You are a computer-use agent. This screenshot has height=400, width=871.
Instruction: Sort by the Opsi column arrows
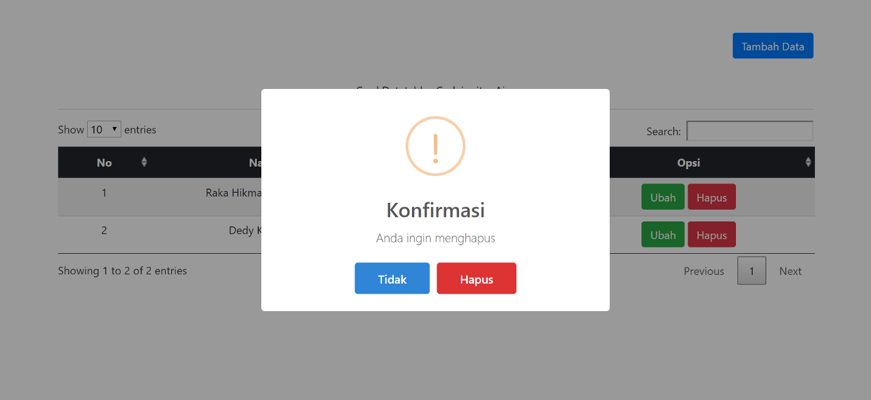pyautogui.click(x=808, y=162)
